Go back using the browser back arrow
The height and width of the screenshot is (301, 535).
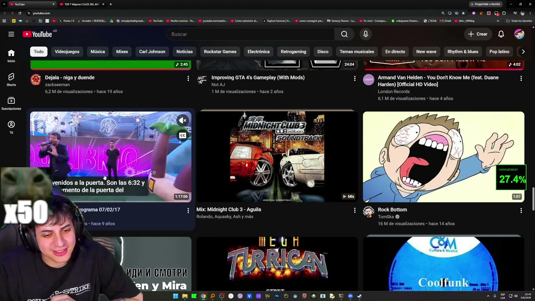tap(4, 13)
